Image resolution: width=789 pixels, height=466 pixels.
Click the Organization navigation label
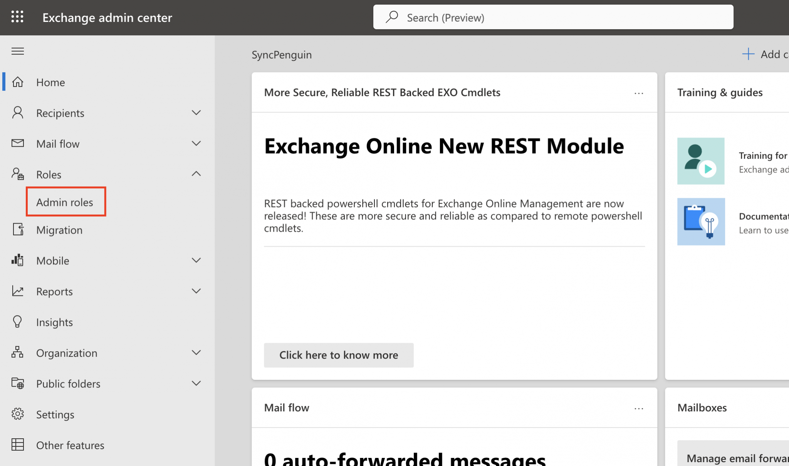pyautogui.click(x=67, y=353)
